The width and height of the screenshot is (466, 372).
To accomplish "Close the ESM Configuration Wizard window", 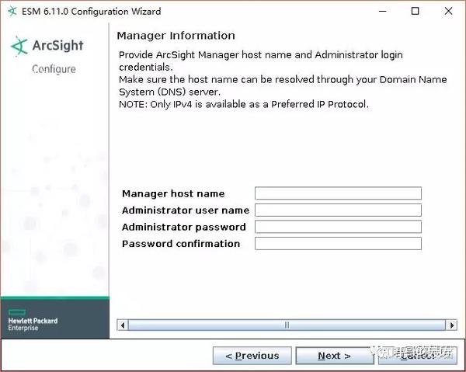I will 448,11.
